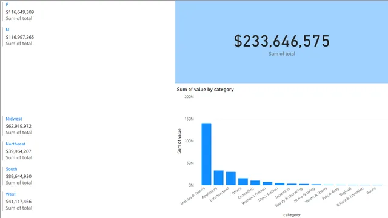Select the Appliances bar

click(218, 177)
